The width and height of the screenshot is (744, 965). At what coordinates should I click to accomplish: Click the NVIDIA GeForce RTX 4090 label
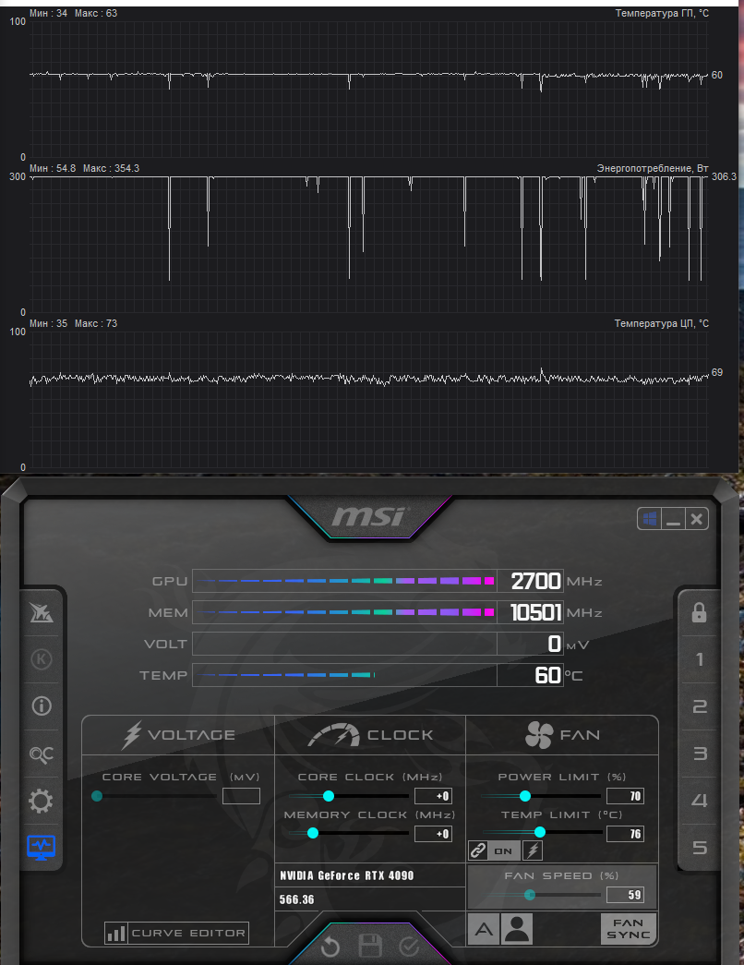(346, 875)
